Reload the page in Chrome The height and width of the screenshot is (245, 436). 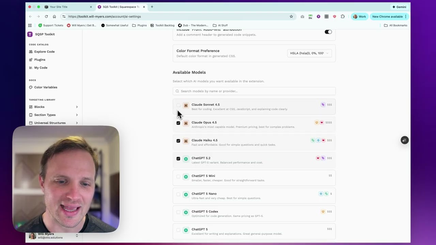pos(46,16)
